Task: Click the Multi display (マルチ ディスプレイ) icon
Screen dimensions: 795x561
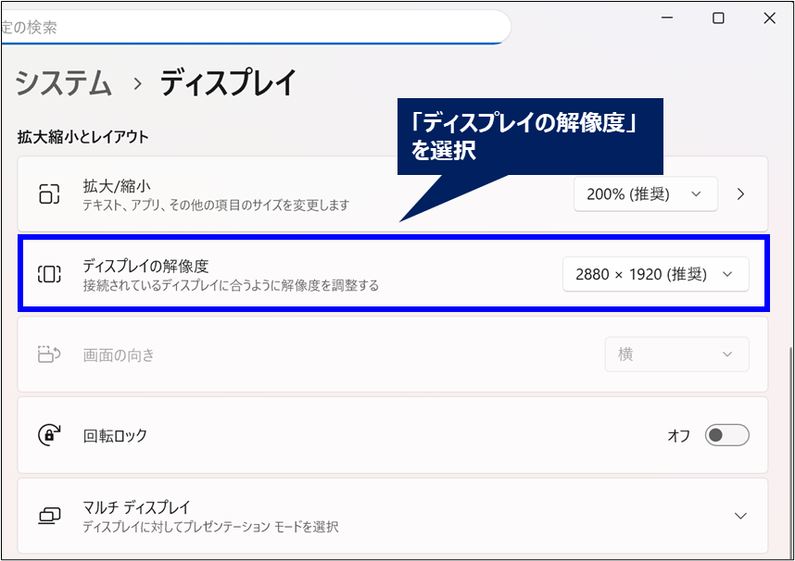Action: 49,516
